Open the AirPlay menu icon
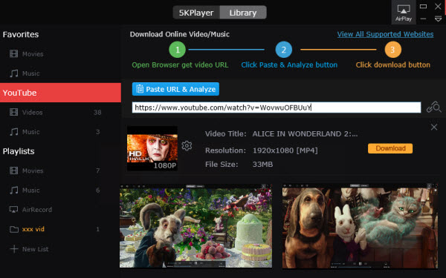The image size is (446, 278). point(404,13)
